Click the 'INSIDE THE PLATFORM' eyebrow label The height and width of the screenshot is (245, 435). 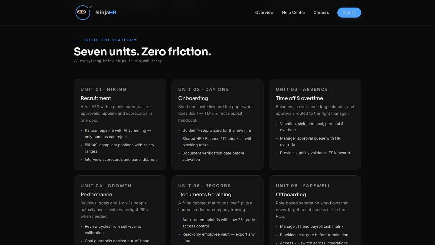(110, 40)
